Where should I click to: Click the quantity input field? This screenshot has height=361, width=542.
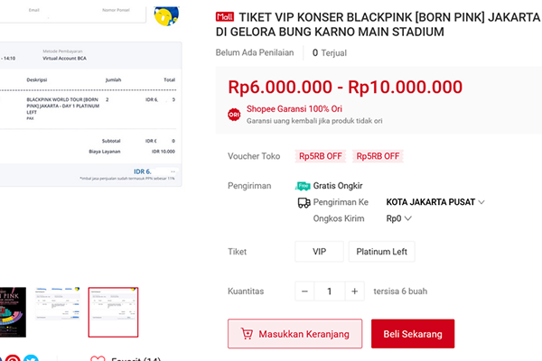[331, 292]
